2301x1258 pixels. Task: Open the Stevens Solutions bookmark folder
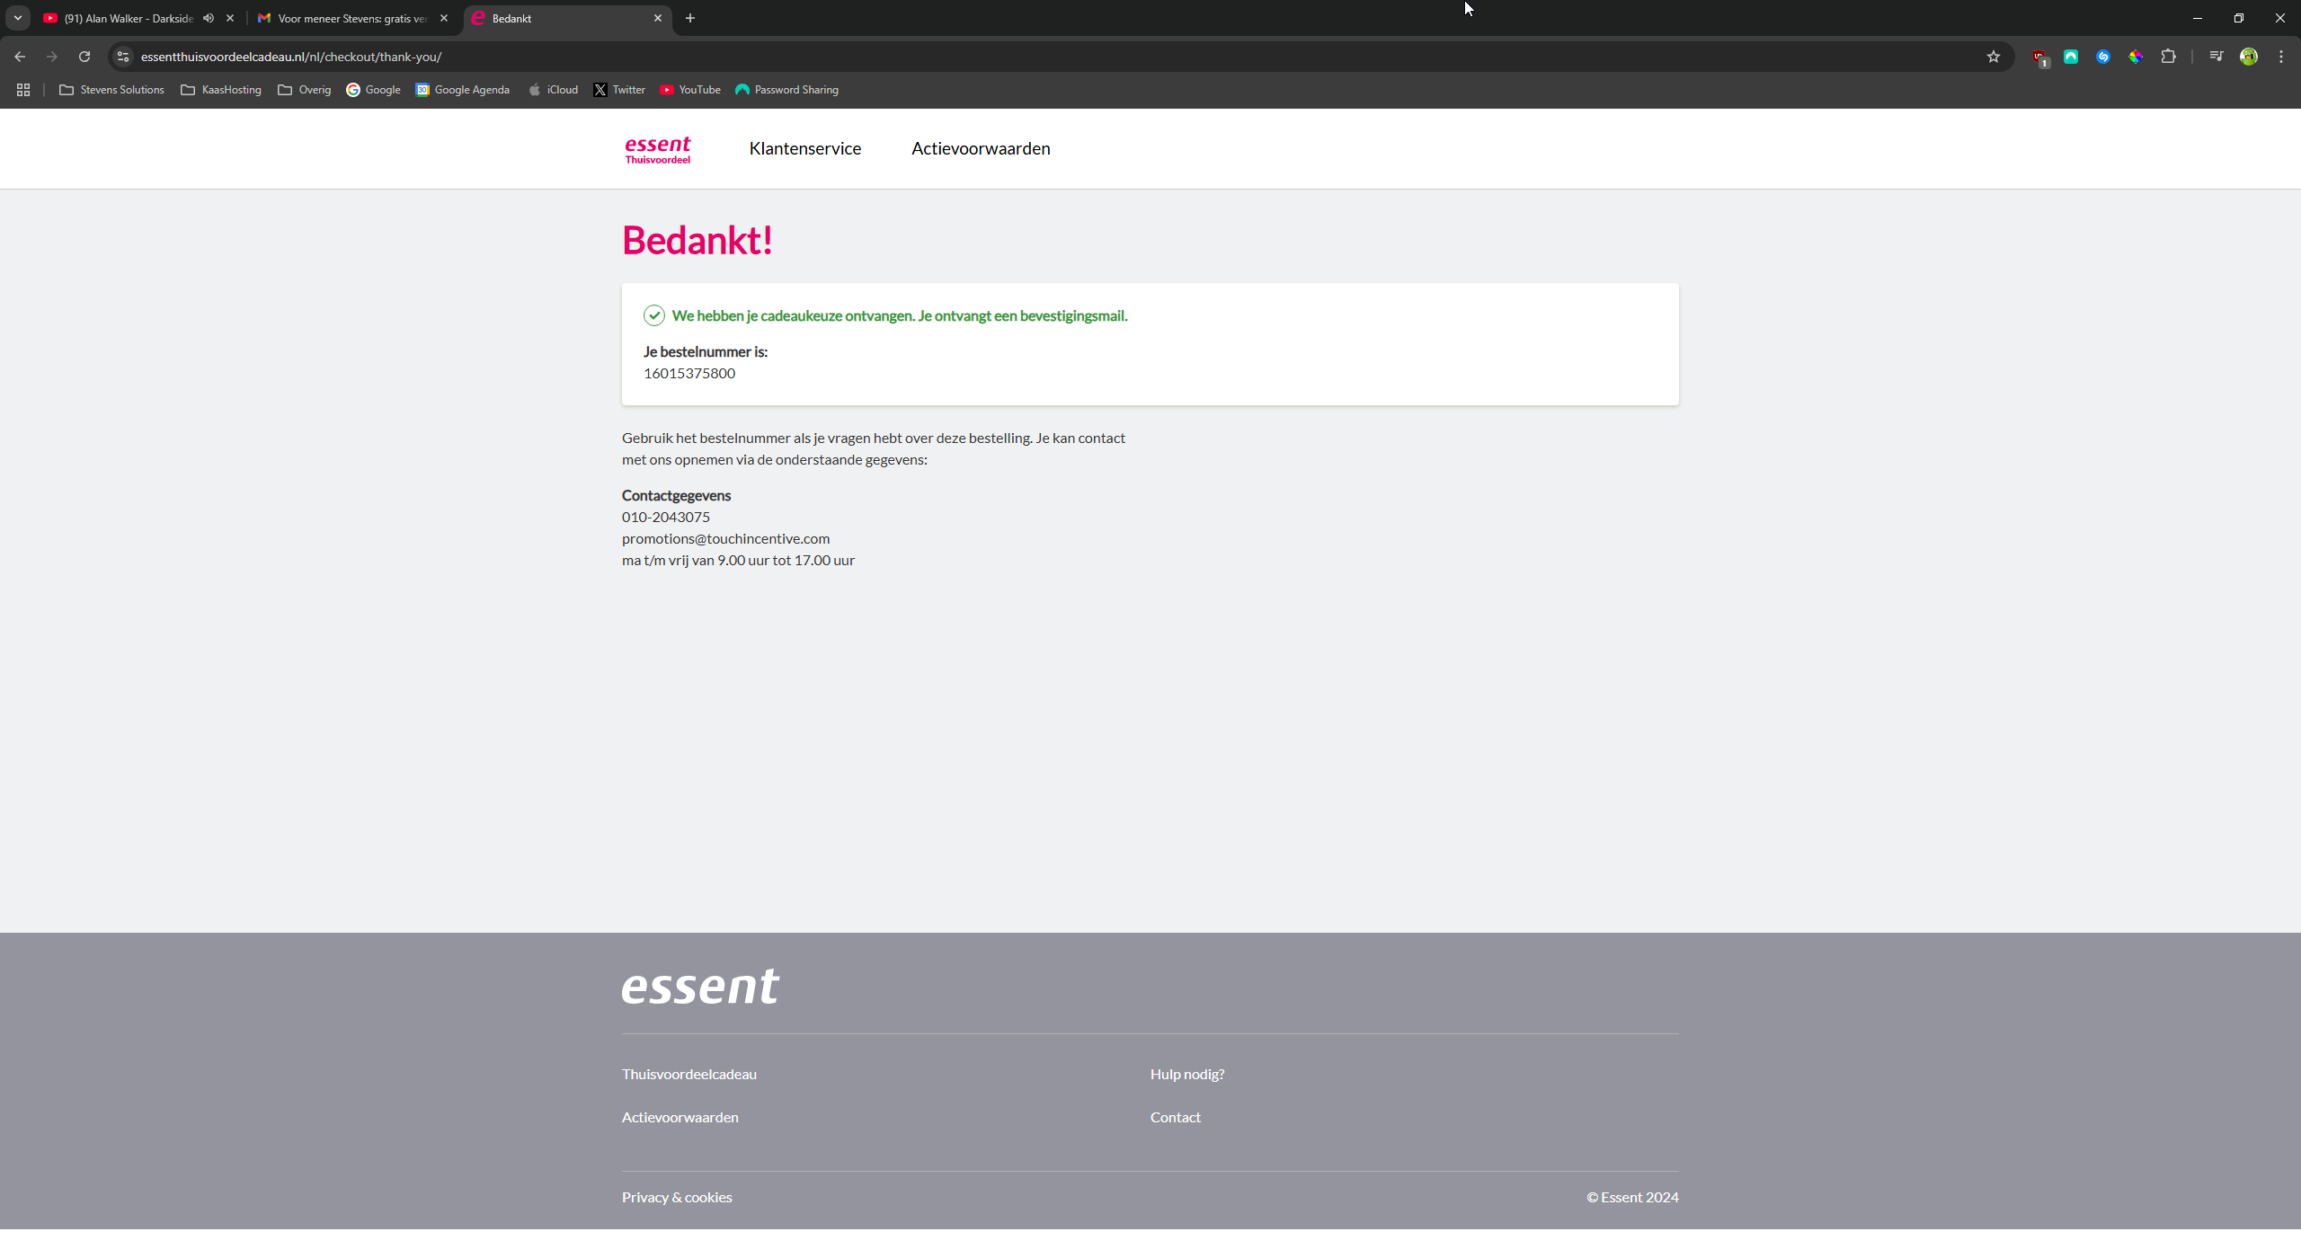pos(111,90)
